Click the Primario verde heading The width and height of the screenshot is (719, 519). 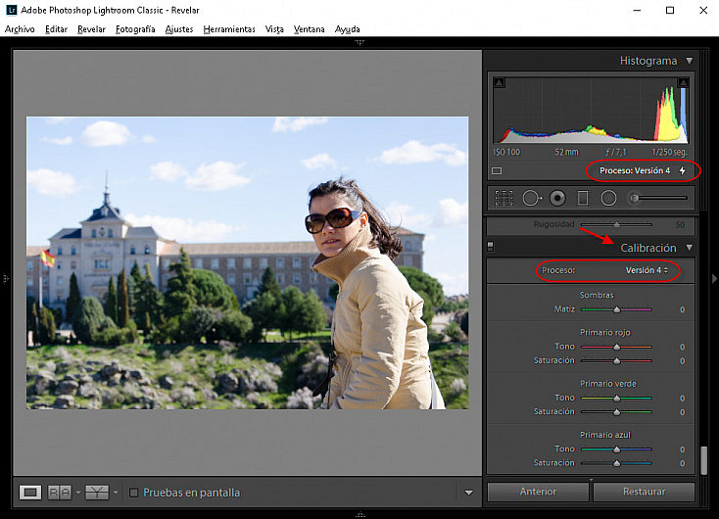click(608, 384)
